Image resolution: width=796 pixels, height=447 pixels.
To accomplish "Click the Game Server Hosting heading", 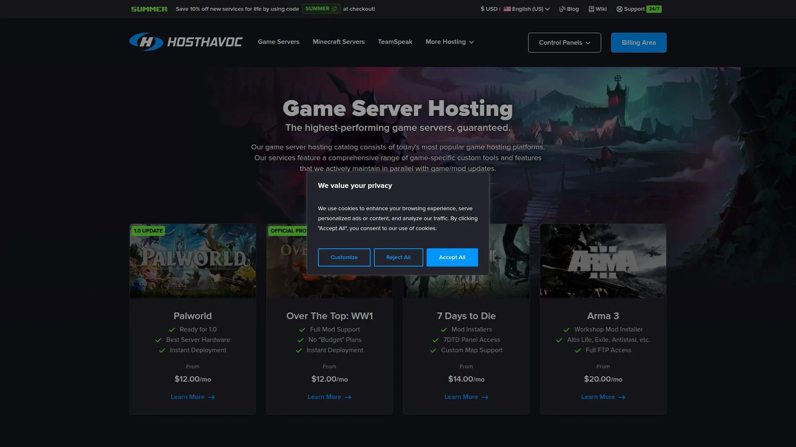I will pyautogui.click(x=398, y=108).
